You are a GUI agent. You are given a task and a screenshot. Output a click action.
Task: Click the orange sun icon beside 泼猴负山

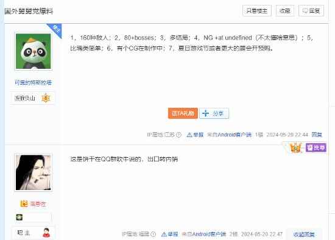pyautogui.click(x=46, y=98)
